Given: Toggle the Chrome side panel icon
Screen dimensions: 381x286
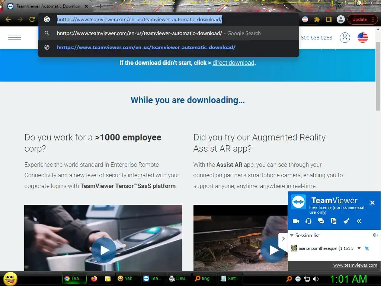Looking at the screenshot, I should 329,19.
